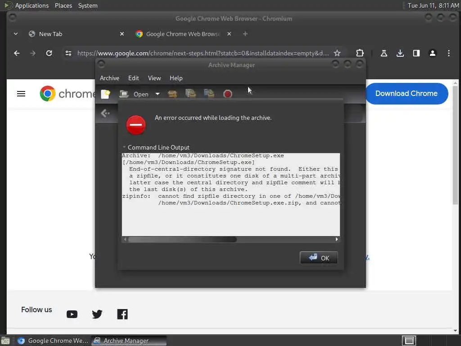Open the Edit menu in Archive Manager
Image resolution: width=461 pixels, height=346 pixels.
point(133,78)
